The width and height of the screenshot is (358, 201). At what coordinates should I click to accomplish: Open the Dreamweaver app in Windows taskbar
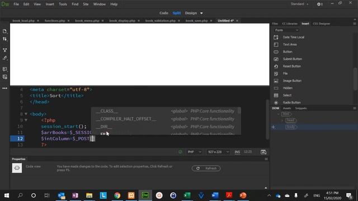(x=145, y=195)
